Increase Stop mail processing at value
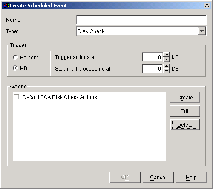This screenshot has height=189, width=213. coord(166,66)
